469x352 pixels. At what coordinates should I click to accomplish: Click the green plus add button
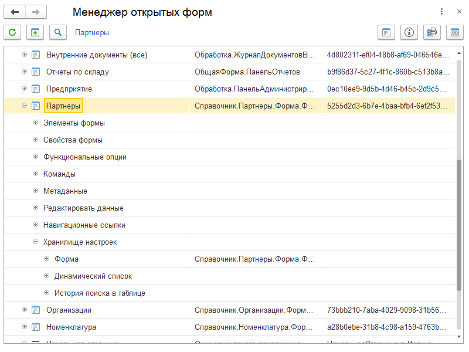tap(35, 32)
